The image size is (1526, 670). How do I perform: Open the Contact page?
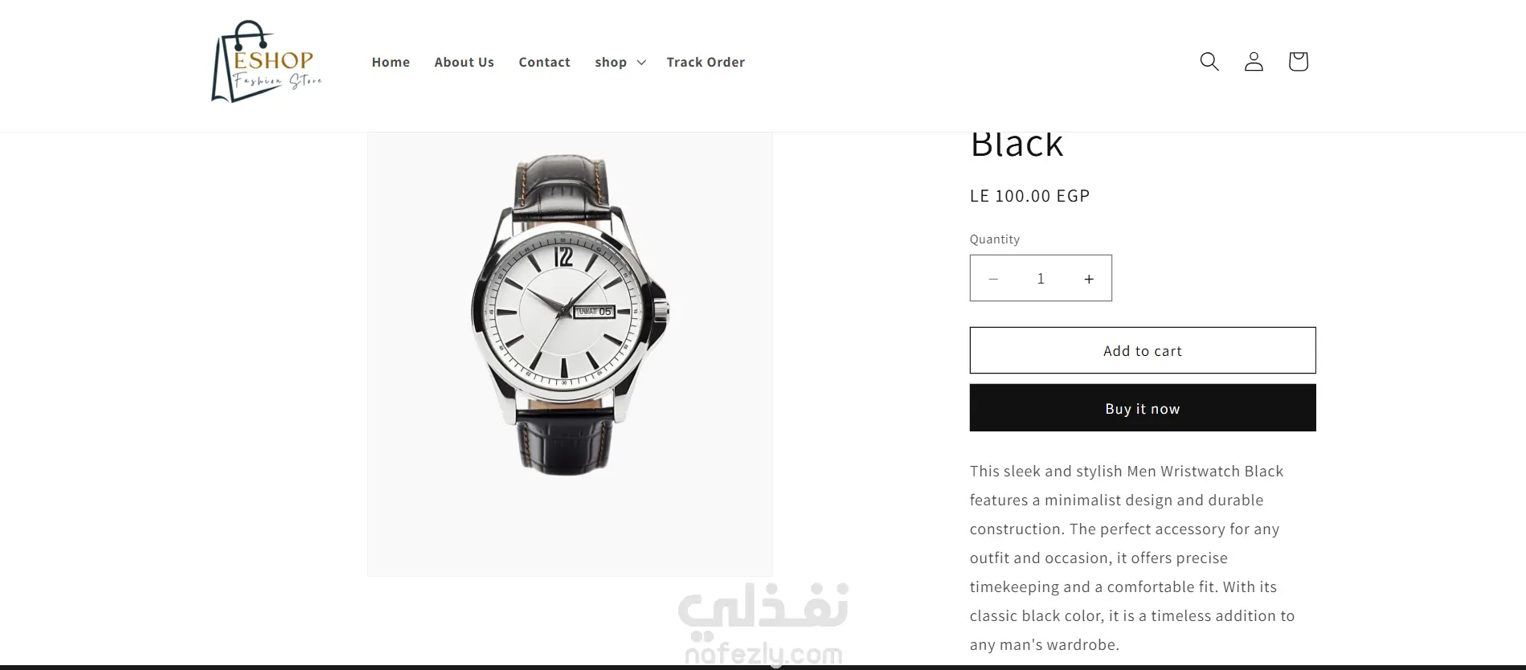pyautogui.click(x=545, y=62)
